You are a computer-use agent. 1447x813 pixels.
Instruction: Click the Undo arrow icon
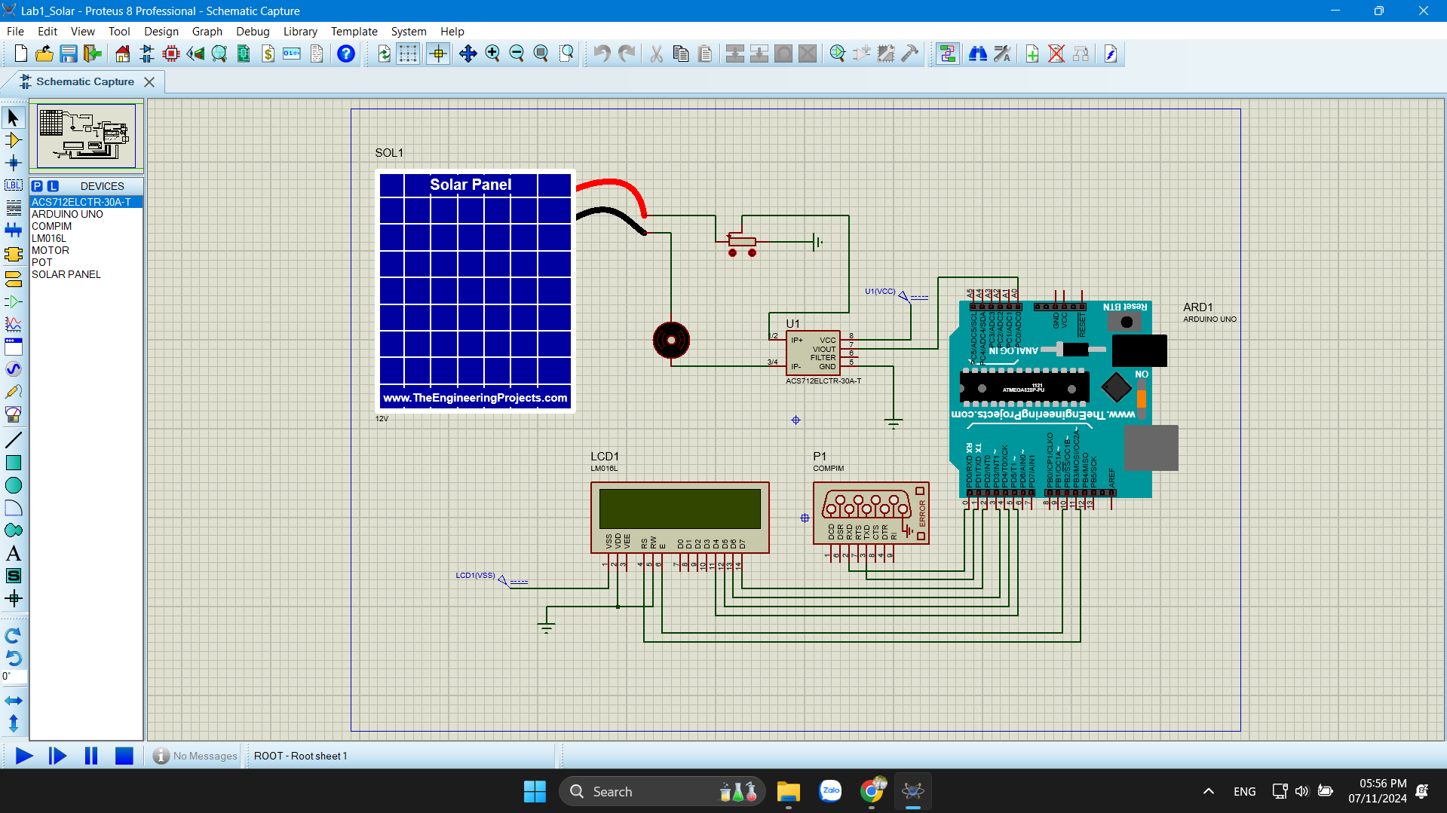[601, 53]
